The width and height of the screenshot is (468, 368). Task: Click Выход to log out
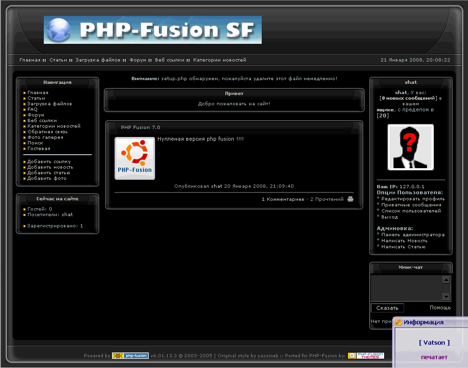click(389, 217)
